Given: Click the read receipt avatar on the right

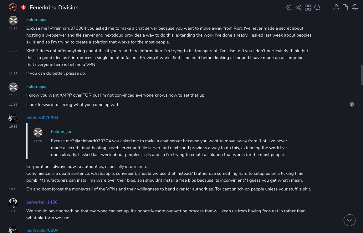Looking at the screenshot, I should [352, 104].
